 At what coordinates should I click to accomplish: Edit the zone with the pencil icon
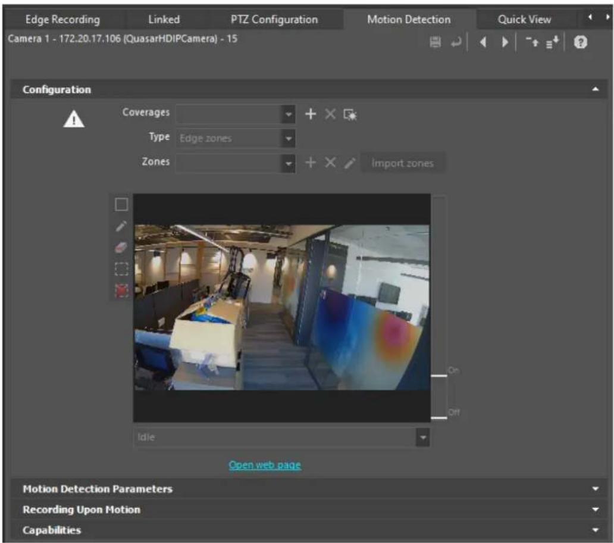[350, 163]
